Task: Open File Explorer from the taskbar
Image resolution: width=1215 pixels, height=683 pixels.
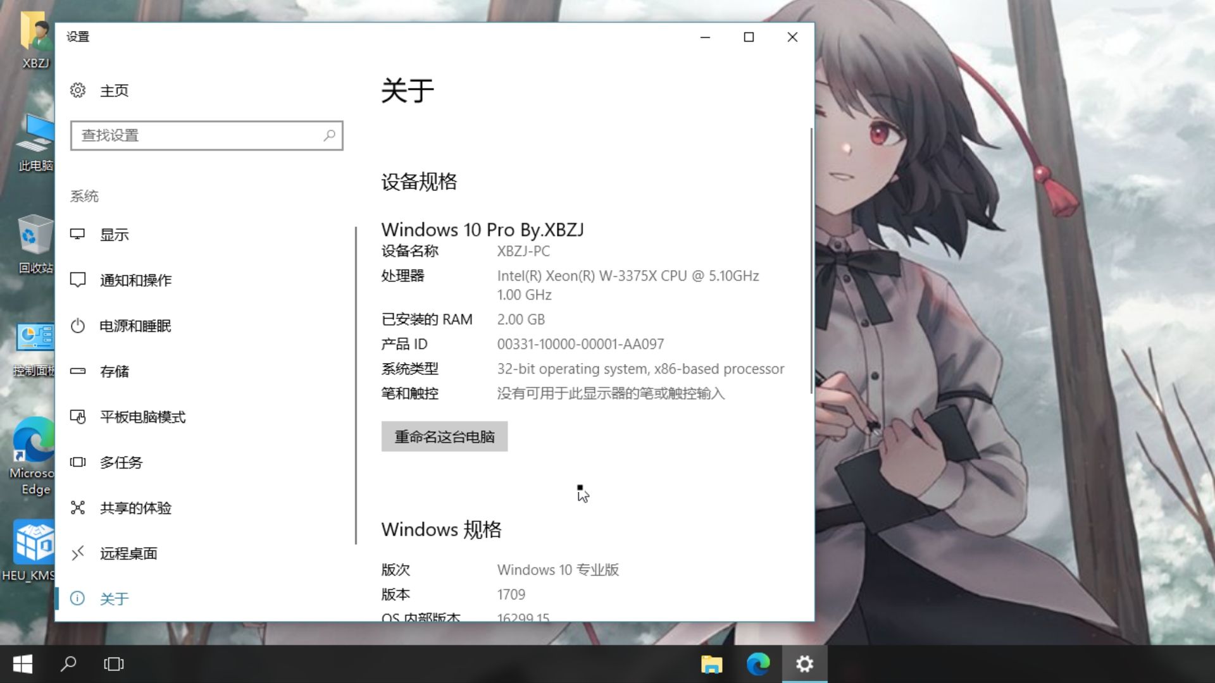Action: (712, 664)
